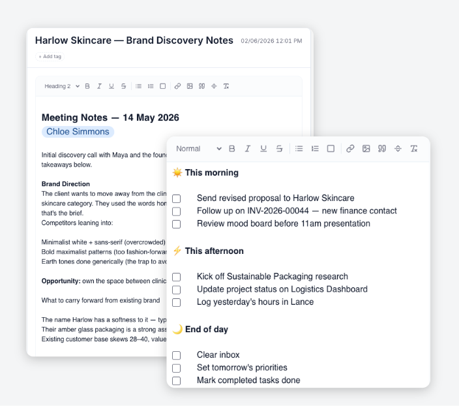Viewport: 459px width, 406px height.
Task: Insert link in Harlow Skincare note toolbar
Action: coord(177,86)
